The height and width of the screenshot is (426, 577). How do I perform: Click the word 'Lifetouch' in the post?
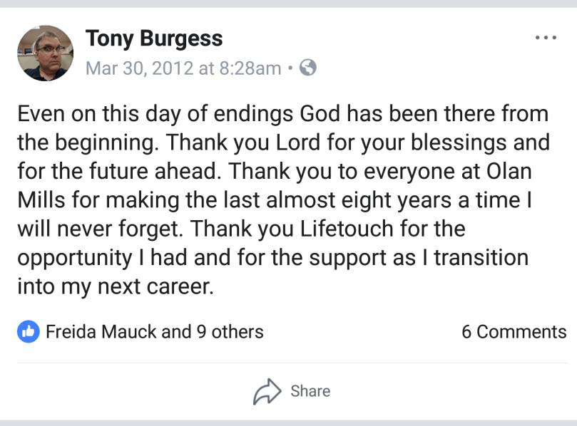tap(374, 230)
